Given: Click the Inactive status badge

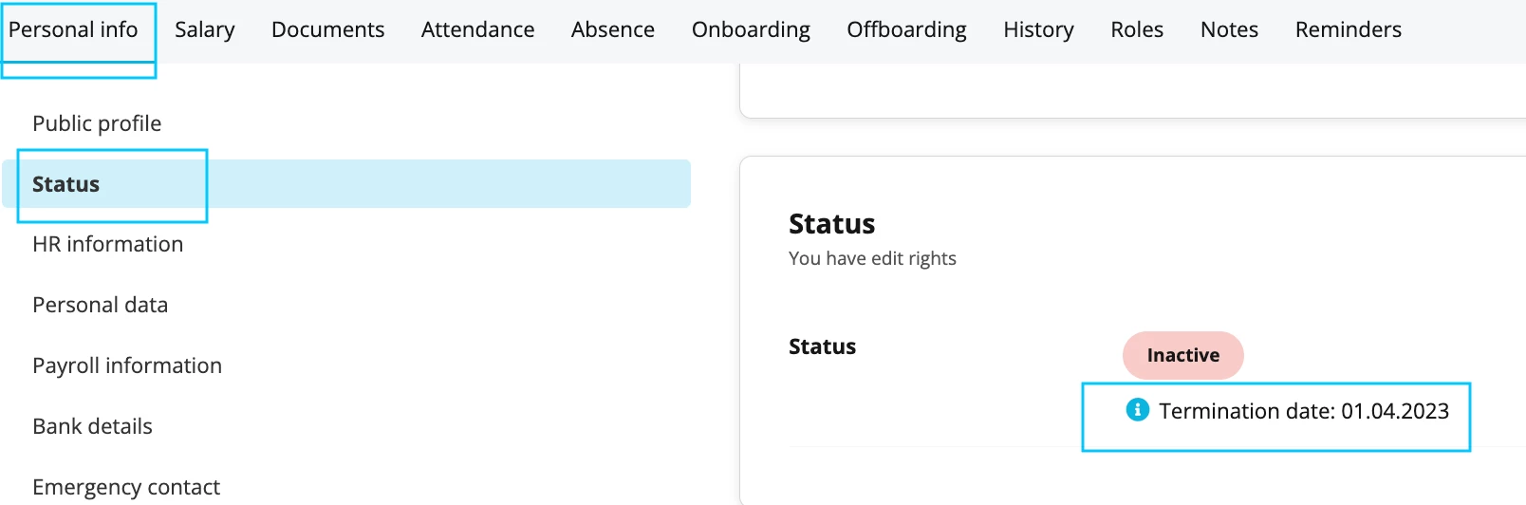Looking at the screenshot, I should coord(1182,355).
